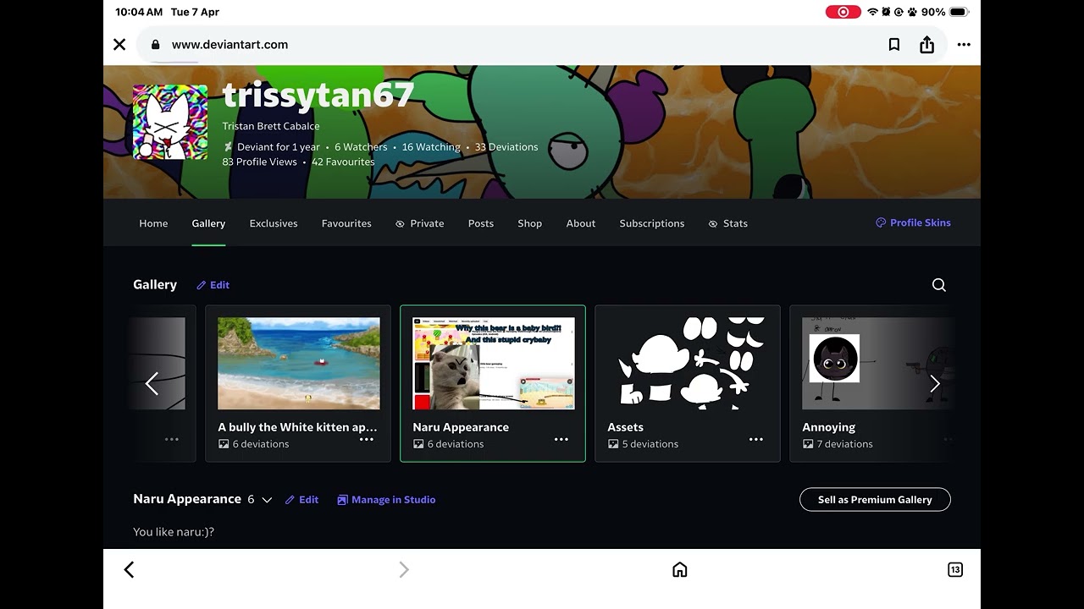Open the Assets folder thumbnail

point(689,364)
